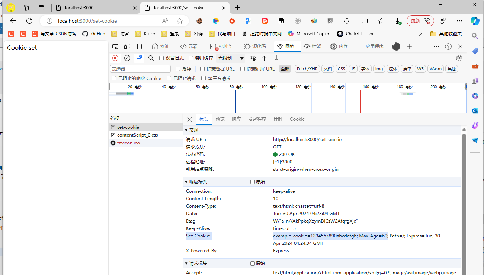
Task: Clear the network log
Action: coord(127,58)
